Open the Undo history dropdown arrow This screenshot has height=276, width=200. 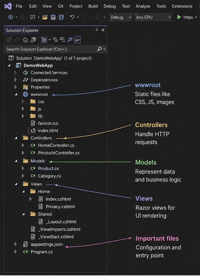tap(78, 17)
